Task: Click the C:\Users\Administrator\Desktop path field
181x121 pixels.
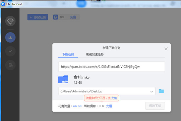Action: click(x=107, y=91)
